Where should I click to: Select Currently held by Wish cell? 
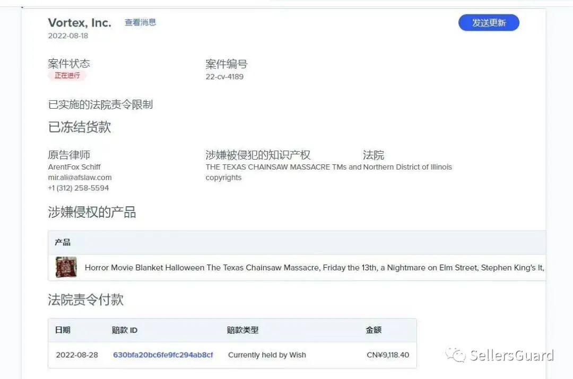tap(267, 355)
